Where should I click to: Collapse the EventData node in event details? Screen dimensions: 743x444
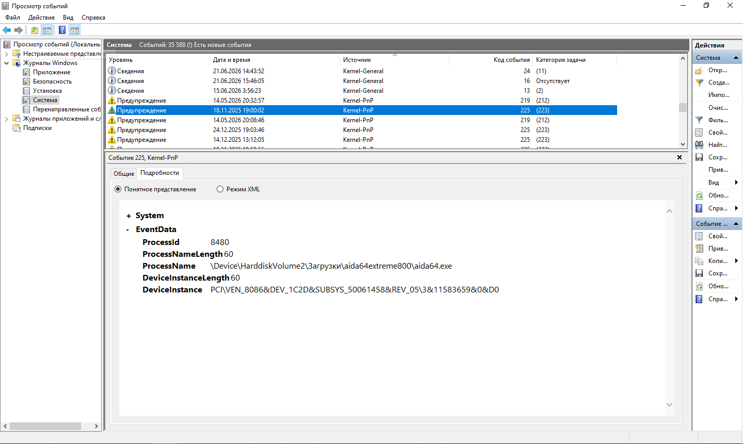click(x=128, y=230)
